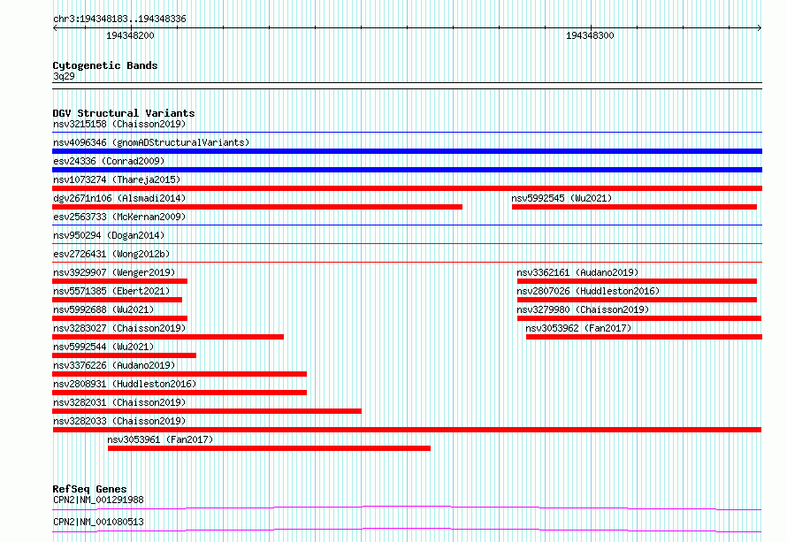Select the nsv4096346 gnomAD blue variant bar
787x542 pixels.
[x=407, y=151]
